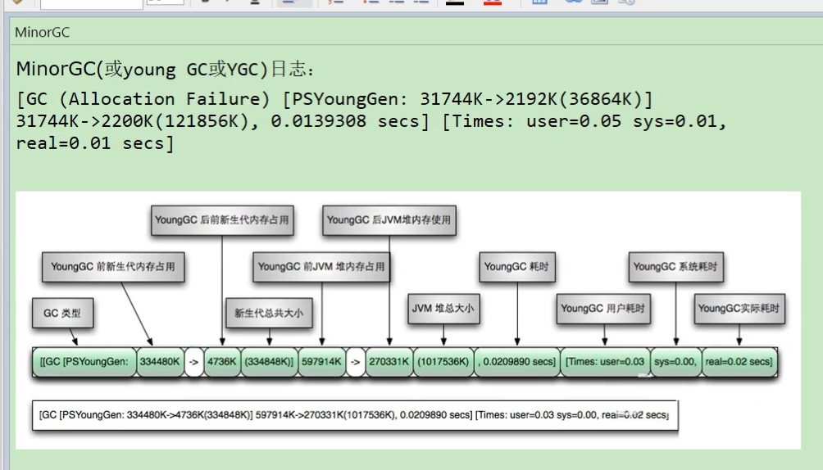This screenshot has width=823, height=470.
Task: Click the real=0.02 secs] diagram cell
Action: [739, 362]
